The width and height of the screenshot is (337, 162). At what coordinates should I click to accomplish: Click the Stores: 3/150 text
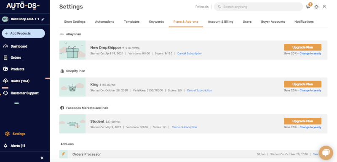(x=163, y=53)
